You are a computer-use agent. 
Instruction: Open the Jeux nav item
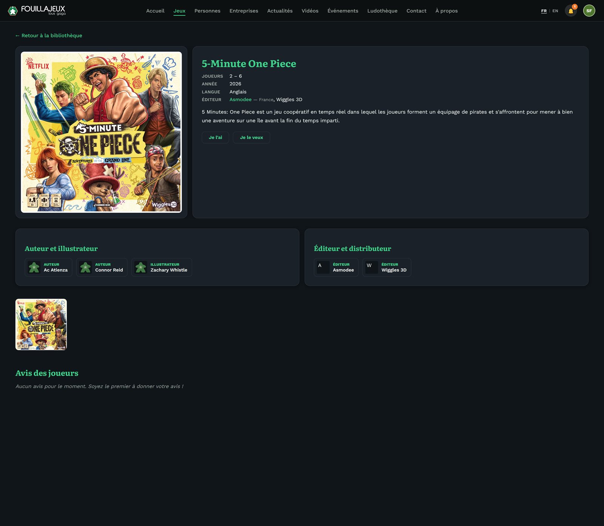click(x=179, y=11)
